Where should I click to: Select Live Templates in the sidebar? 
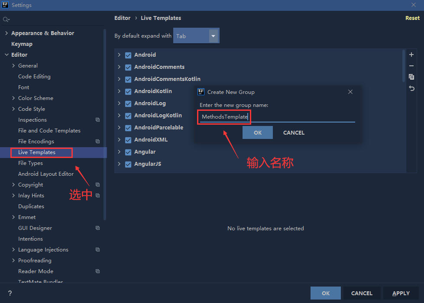(37, 152)
